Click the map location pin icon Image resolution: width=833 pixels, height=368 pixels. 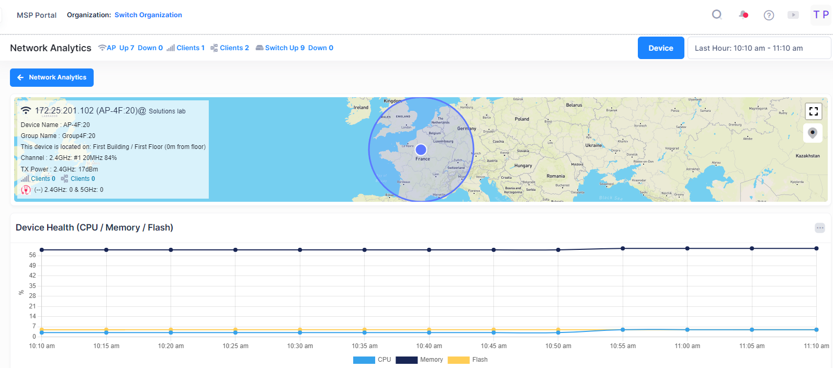click(813, 133)
